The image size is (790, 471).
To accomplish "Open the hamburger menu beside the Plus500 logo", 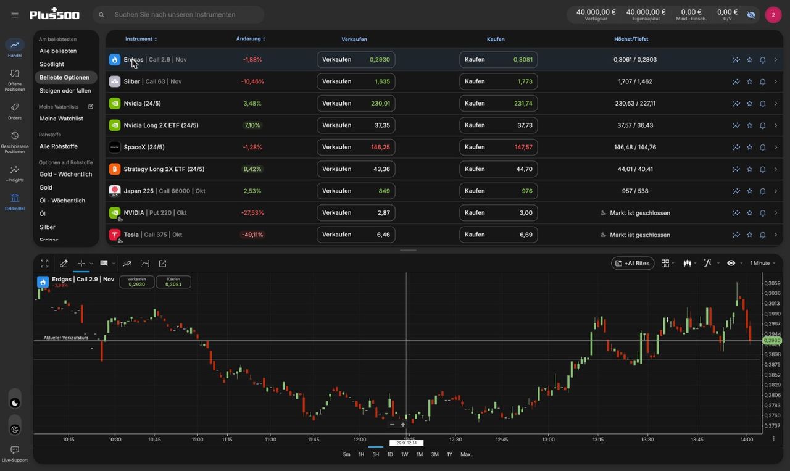I will [x=15, y=15].
